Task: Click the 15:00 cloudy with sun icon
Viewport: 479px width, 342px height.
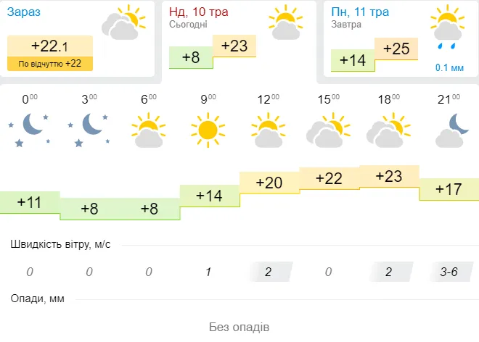Action: (328, 130)
